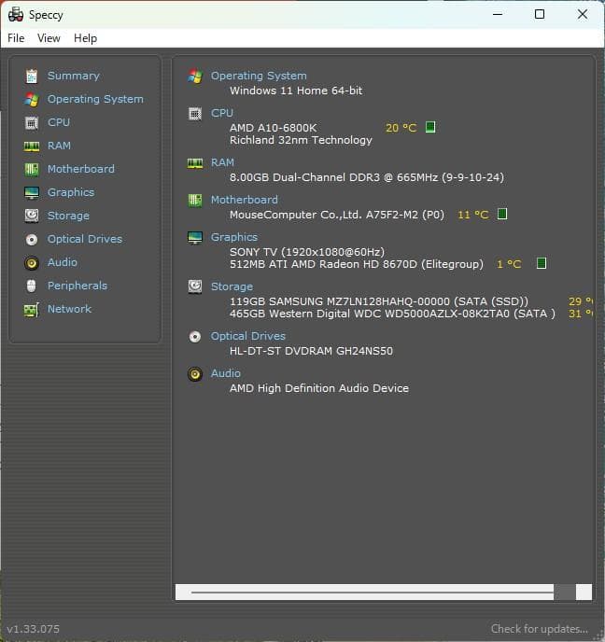Click the Peripherals mouse icon in sidebar
This screenshot has width=605, height=642.
tap(32, 286)
